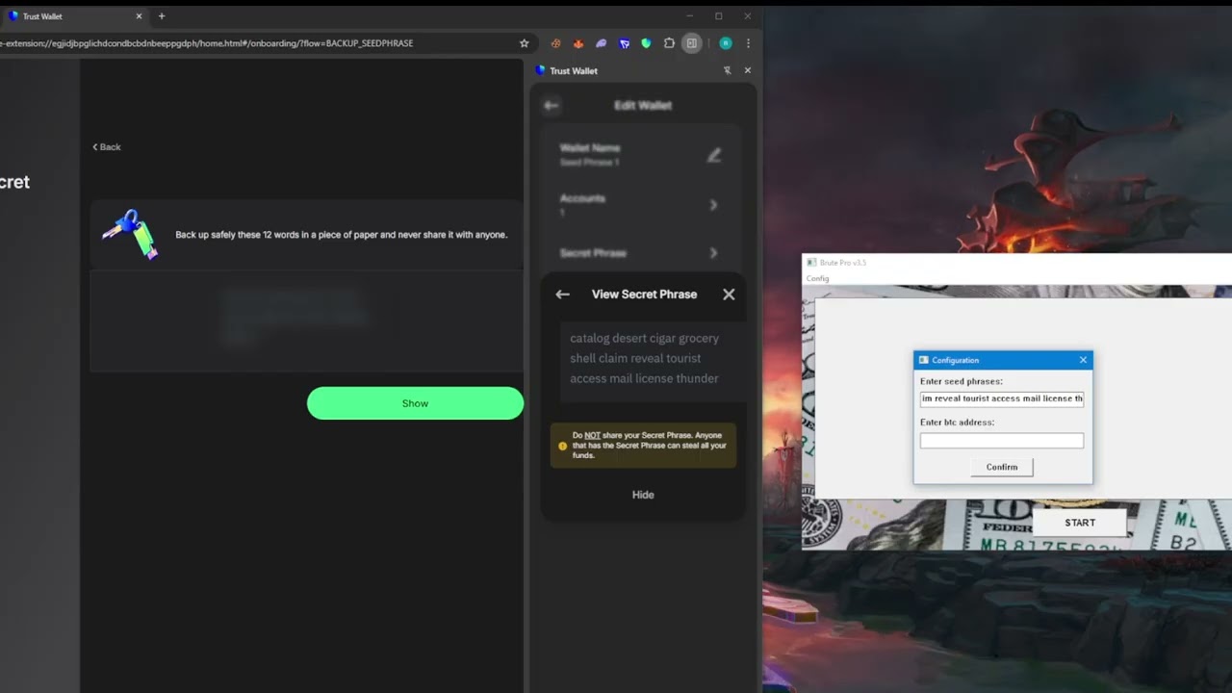Image resolution: width=1232 pixels, height=693 pixels.
Task: Click the yellow warning icon in notice
Action: pyautogui.click(x=563, y=446)
